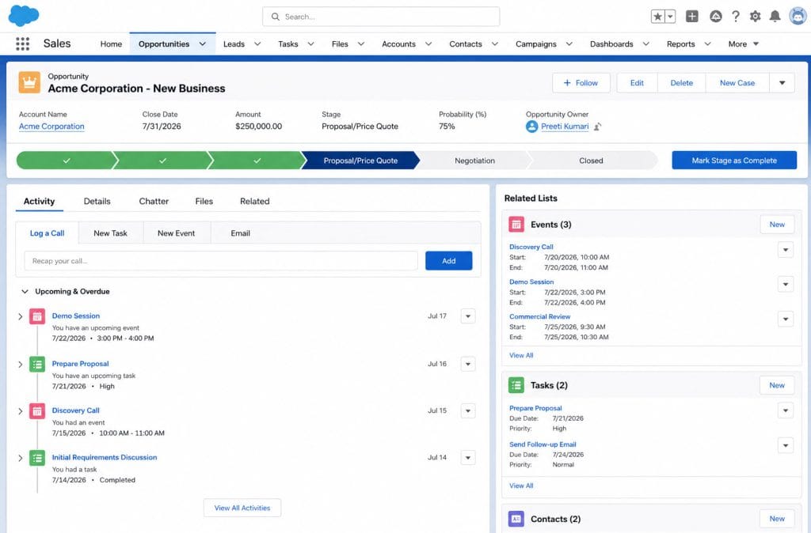
Task: Open the Acme Corporation account link
Action: (51, 127)
